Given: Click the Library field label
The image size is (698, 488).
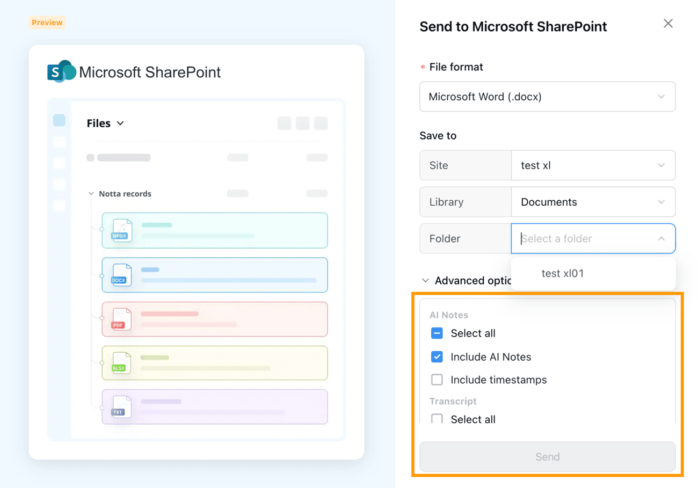Looking at the screenshot, I should pyautogui.click(x=446, y=202).
